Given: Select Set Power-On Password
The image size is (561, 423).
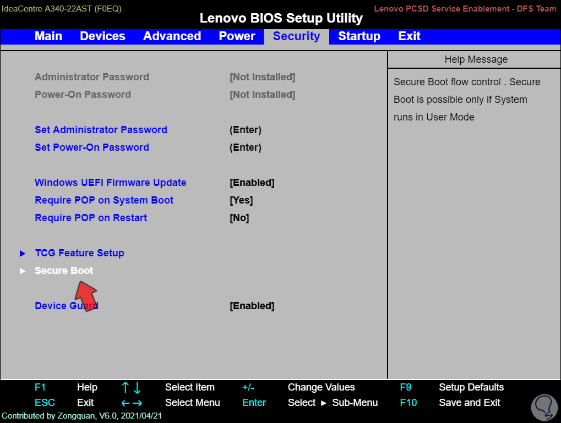Looking at the screenshot, I should coord(92,147).
